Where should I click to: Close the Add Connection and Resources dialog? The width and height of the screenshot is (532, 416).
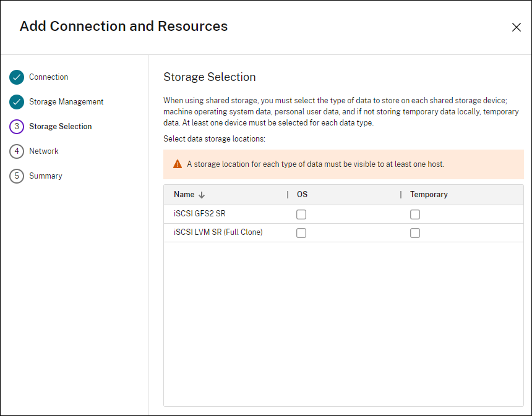pyautogui.click(x=516, y=27)
